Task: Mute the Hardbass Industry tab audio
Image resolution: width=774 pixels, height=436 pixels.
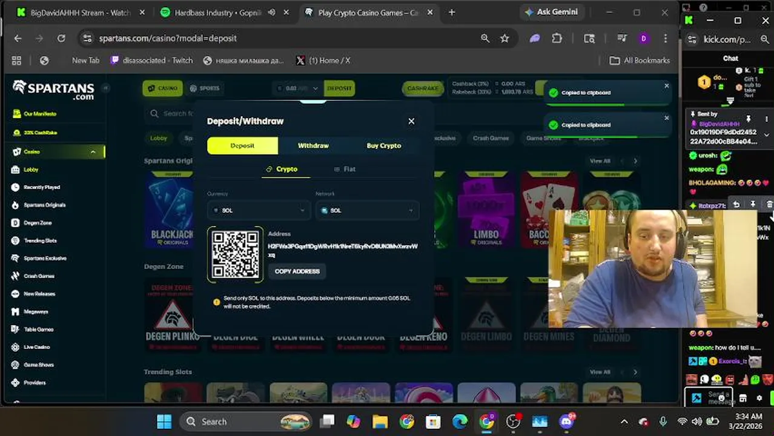Action: pyautogui.click(x=272, y=12)
